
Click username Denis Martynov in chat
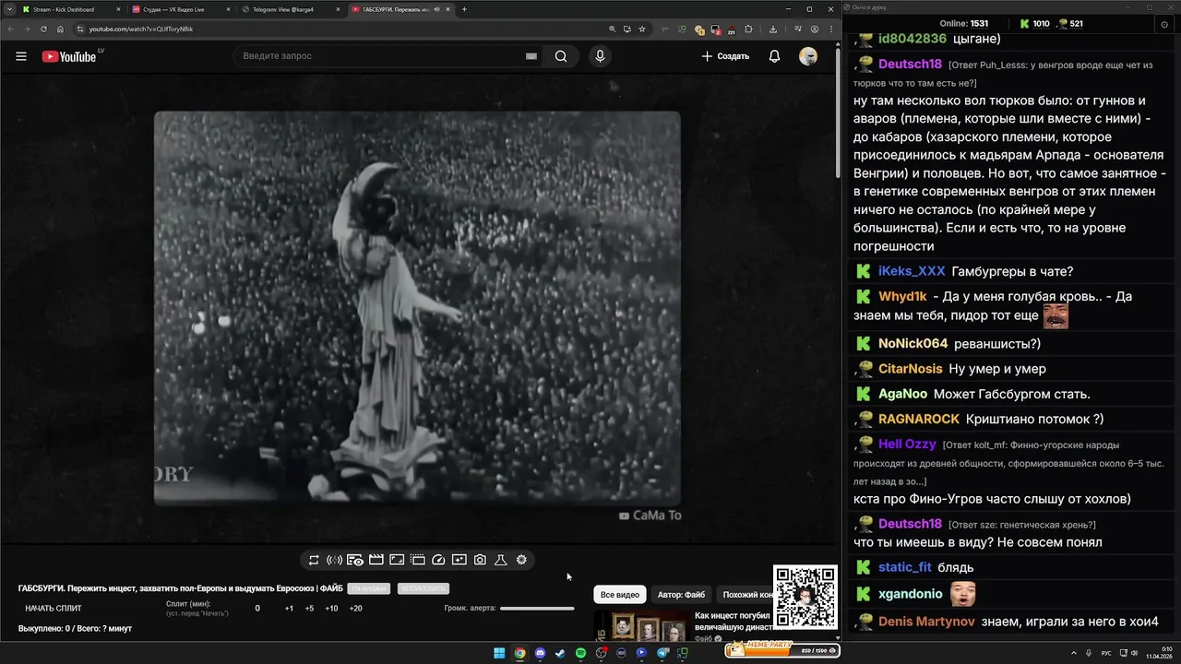[926, 622]
